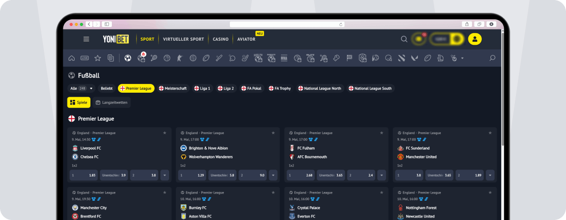Expand more markets for Fulham vs Bournemouth
The height and width of the screenshot is (220, 566).
pyautogui.click(x=382, y=175)
